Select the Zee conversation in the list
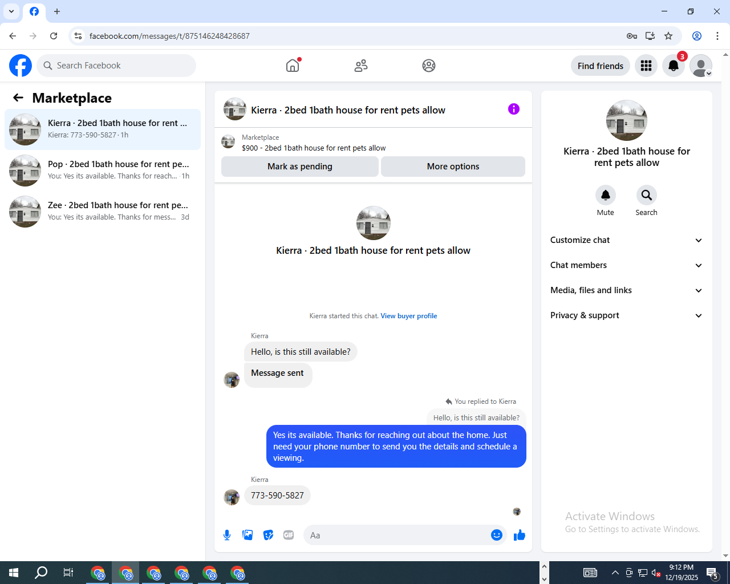730x584 pixels. tap(103, 212)
